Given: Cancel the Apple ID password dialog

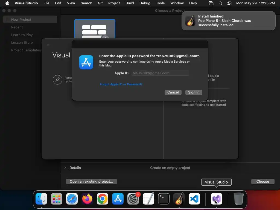Looking at the screenshot, I should coord(173,92).
